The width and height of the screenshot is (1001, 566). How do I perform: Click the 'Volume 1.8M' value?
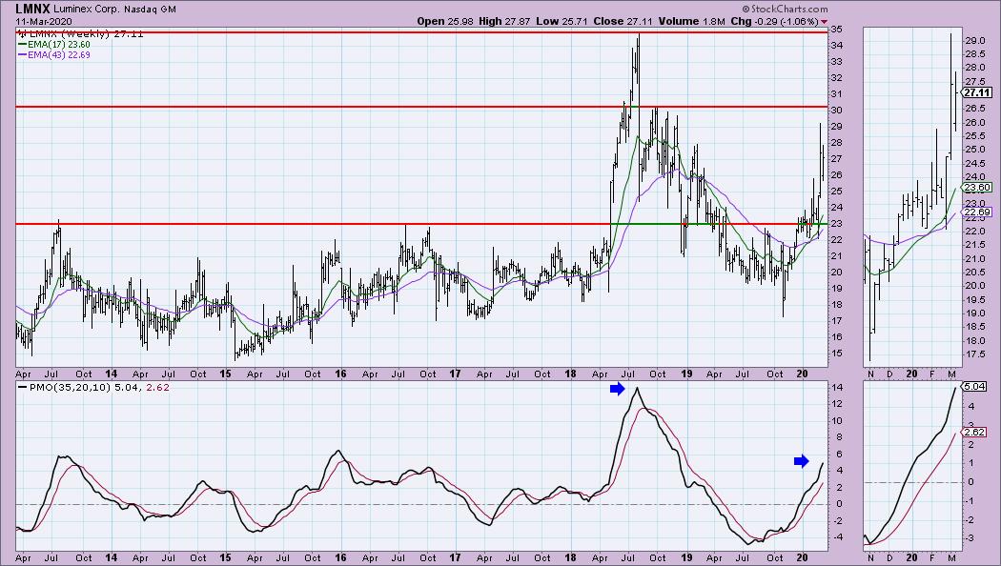coord(691,21)
